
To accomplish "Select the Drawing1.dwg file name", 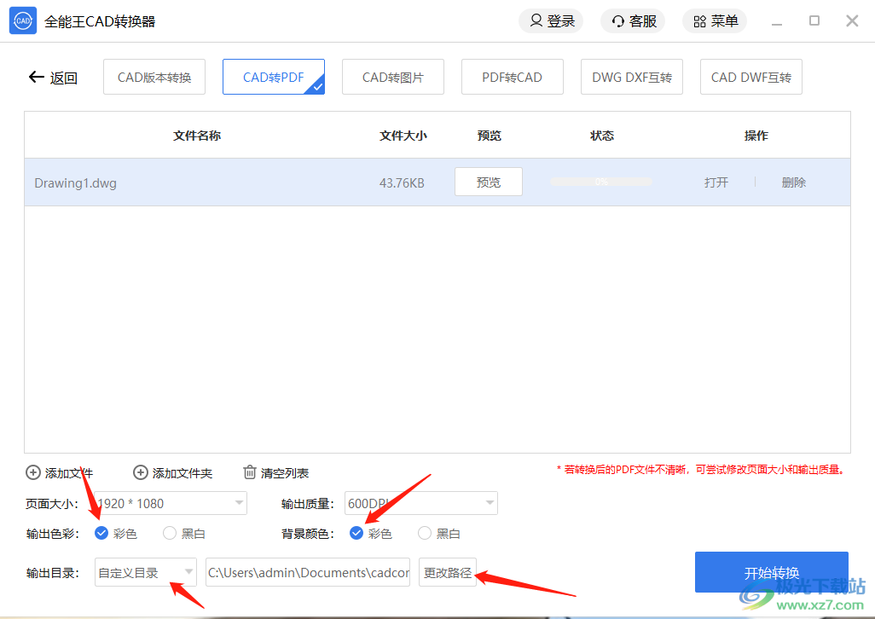I will tap(75, 183).
